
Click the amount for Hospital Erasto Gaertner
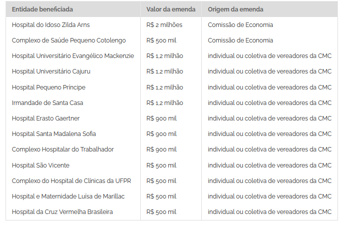[x=161, y=118]
